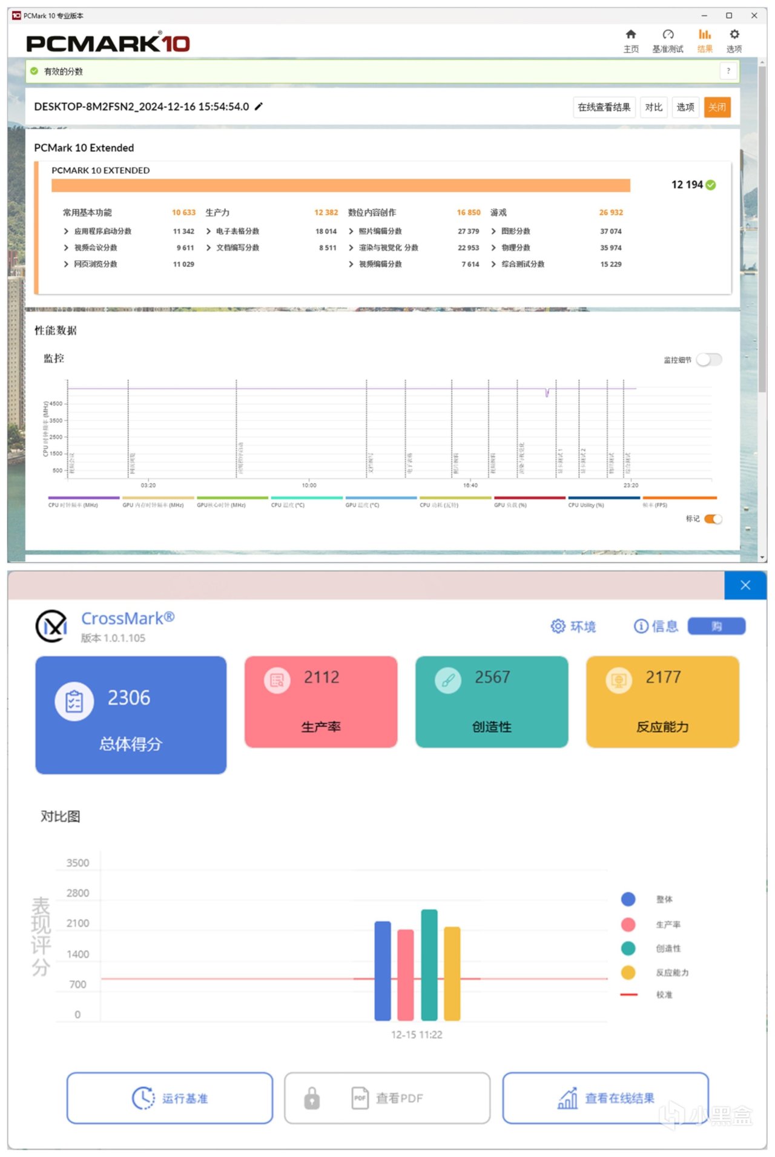The width and height of the screenshot is (775, 1157).
Task: Click the red 校准 legend line
Action: pyautogui.click(x=629, y=995)
